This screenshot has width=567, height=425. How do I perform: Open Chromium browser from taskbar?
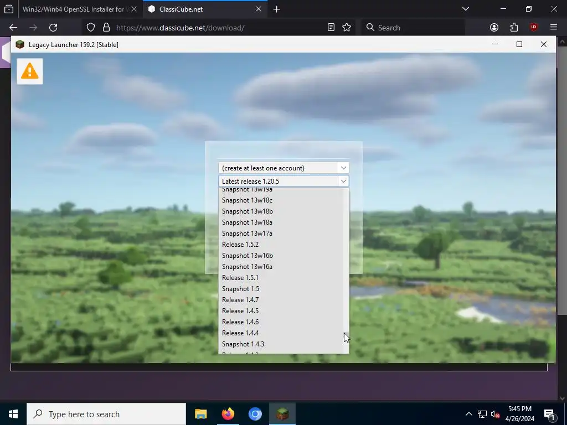pos(255,414)
